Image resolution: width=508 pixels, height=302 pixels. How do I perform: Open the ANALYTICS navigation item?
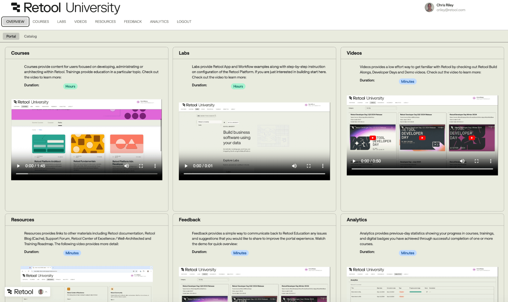[x=159, y=22]
